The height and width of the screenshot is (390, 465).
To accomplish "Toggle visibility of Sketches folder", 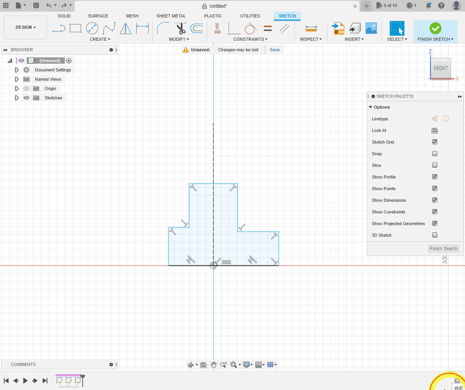I will coord(26,98).
